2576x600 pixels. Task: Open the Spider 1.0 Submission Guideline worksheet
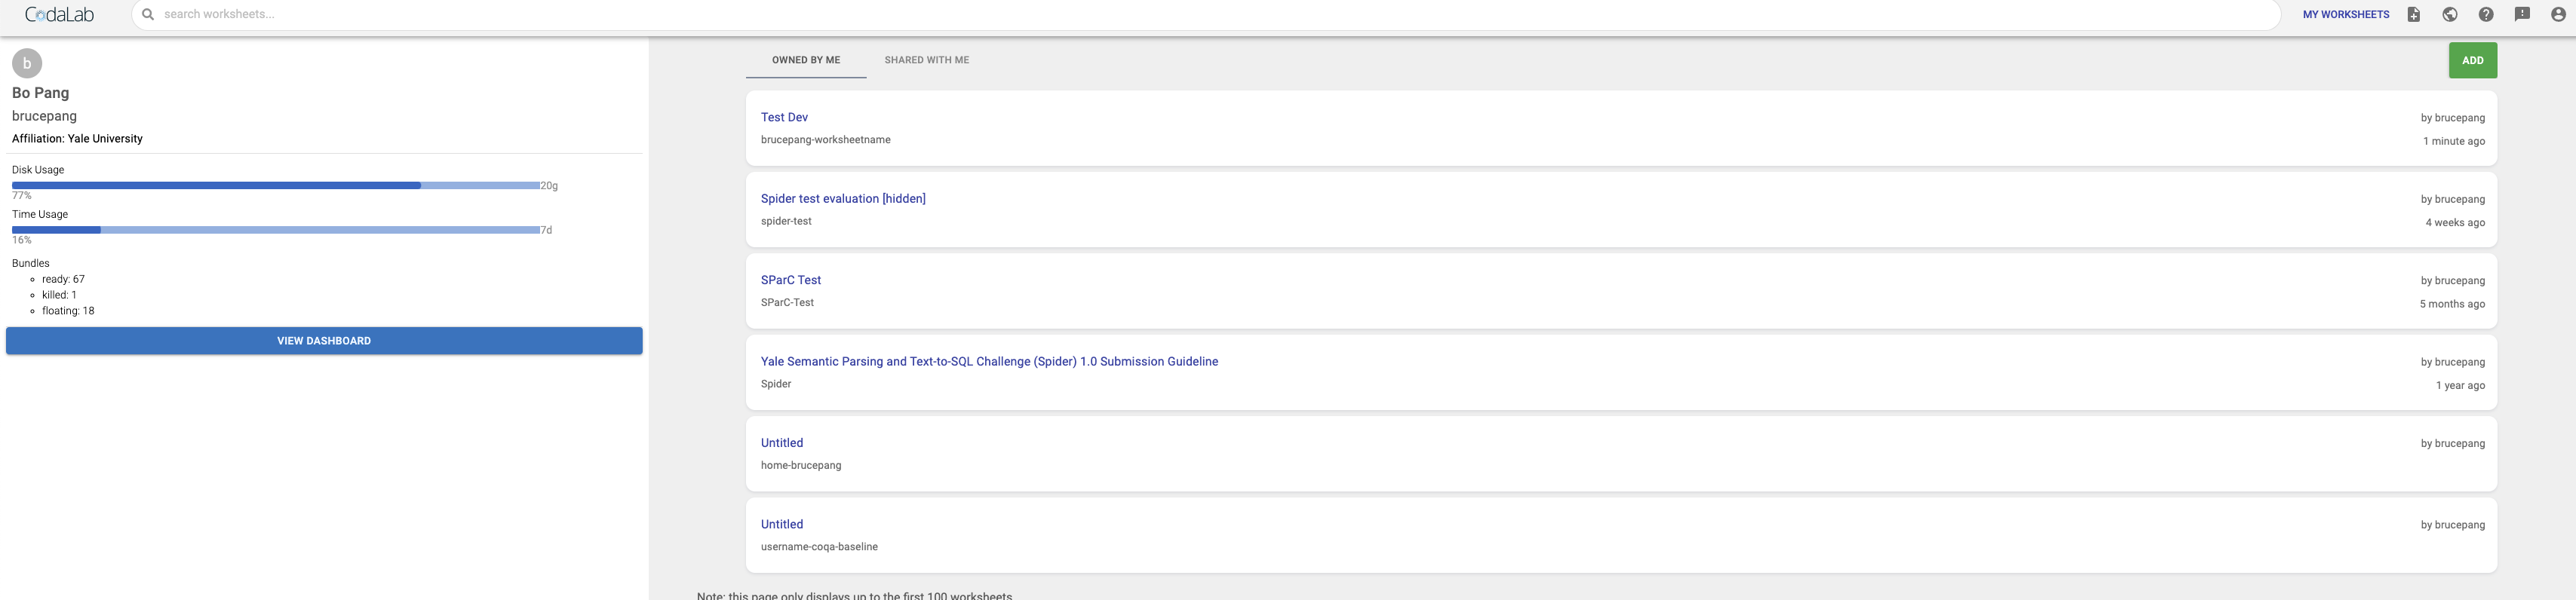(990, 361)
